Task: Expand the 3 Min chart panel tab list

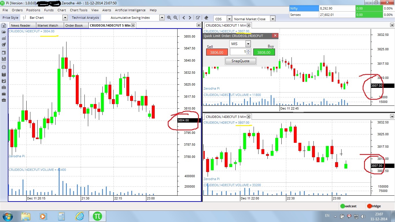Action: click(x=392, y=116)
